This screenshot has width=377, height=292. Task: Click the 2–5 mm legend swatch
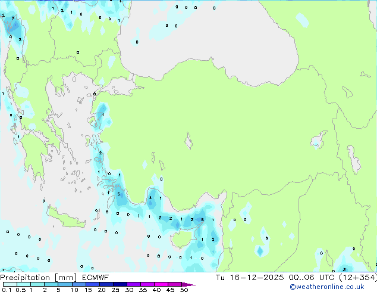coord(51,284)
